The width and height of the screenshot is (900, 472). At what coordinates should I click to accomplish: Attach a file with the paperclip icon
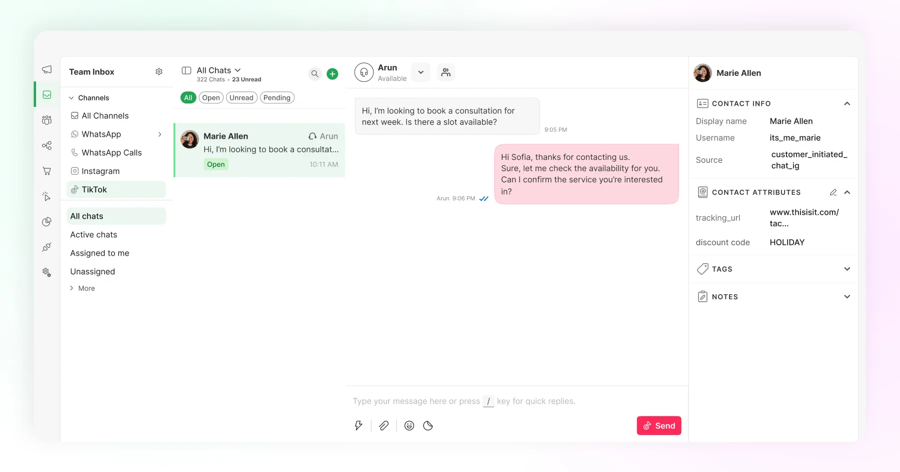click(x=384, y=426)
